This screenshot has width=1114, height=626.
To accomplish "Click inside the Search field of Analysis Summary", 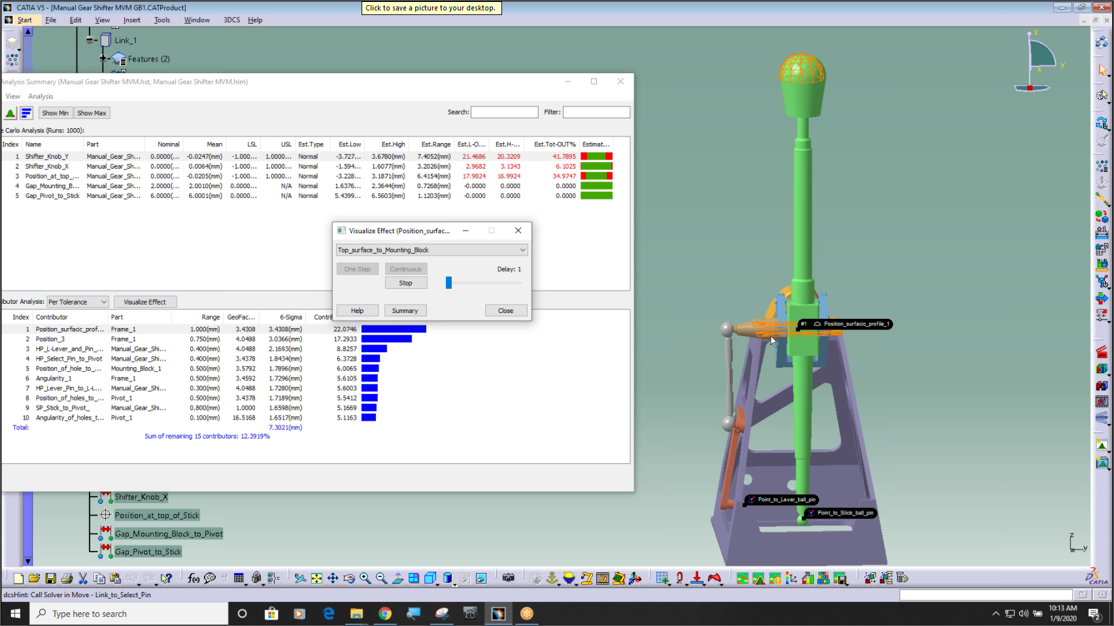I will click(504, 112).
